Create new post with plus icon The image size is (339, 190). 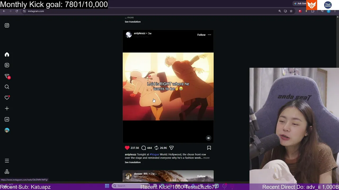pyautogui.click(x=7, y=108)
